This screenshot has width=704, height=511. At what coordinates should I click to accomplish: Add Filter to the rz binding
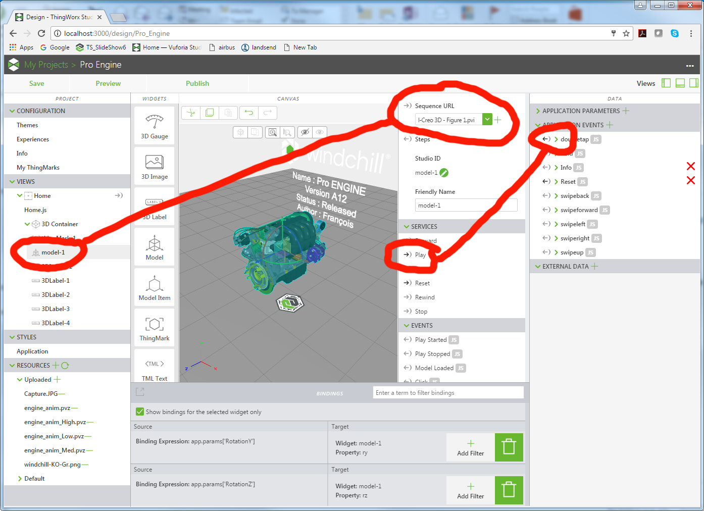tap(471, 490)
